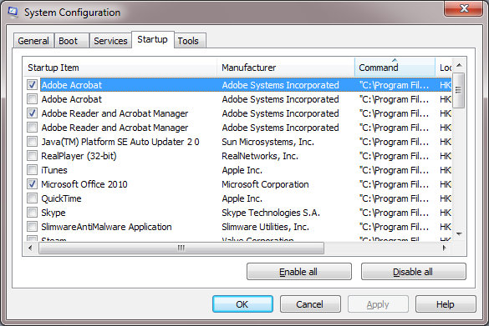Click the Cancel button
The width and height of the screenshot is (489, 326).
click(x=310, y=304)
